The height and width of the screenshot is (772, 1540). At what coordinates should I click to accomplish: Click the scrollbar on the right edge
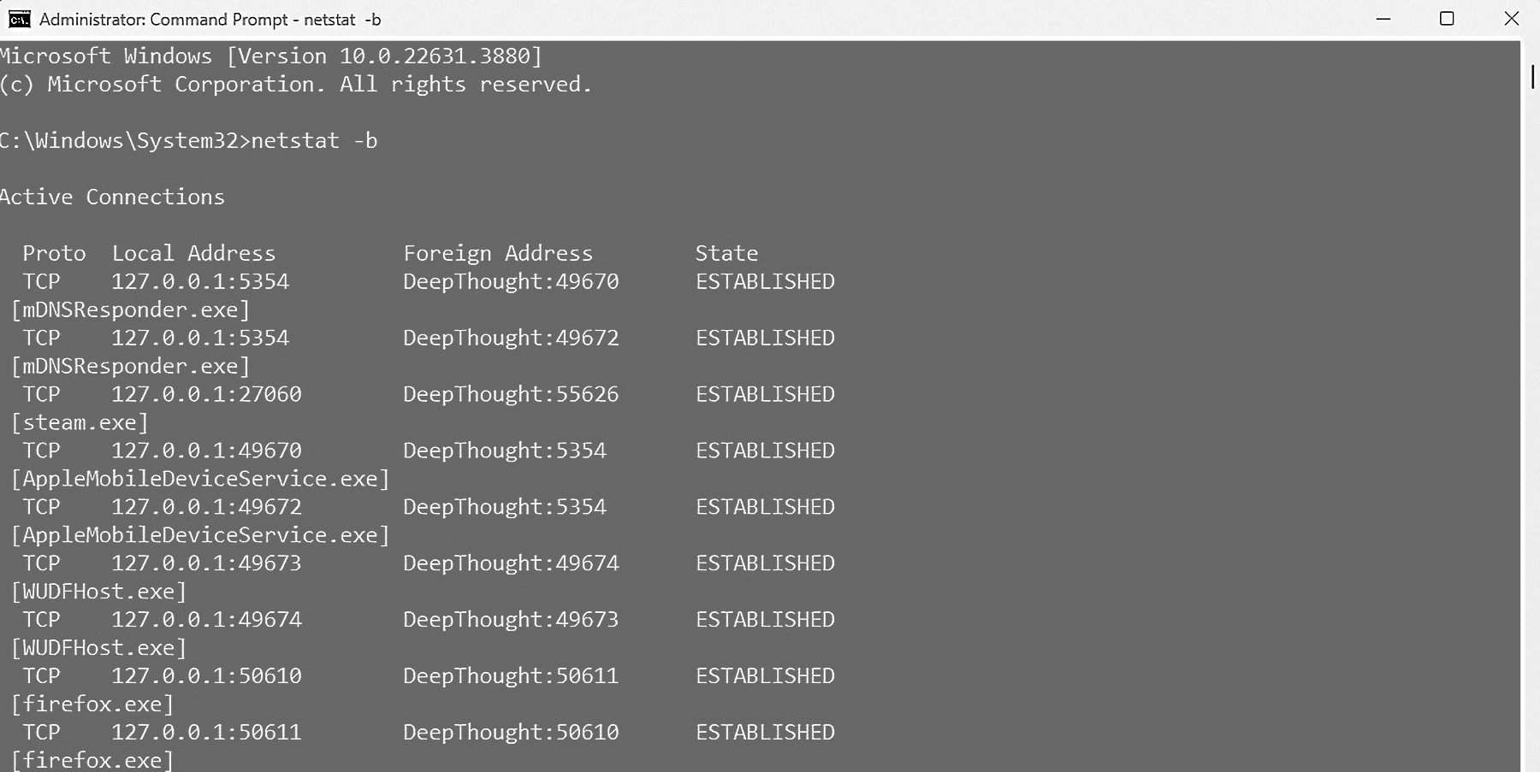1532,77
